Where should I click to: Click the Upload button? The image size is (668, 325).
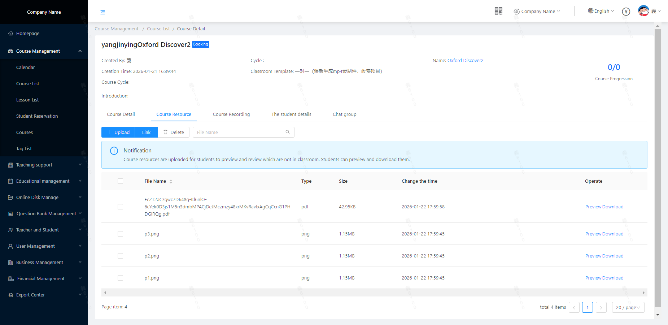click(x=118, y=132)
